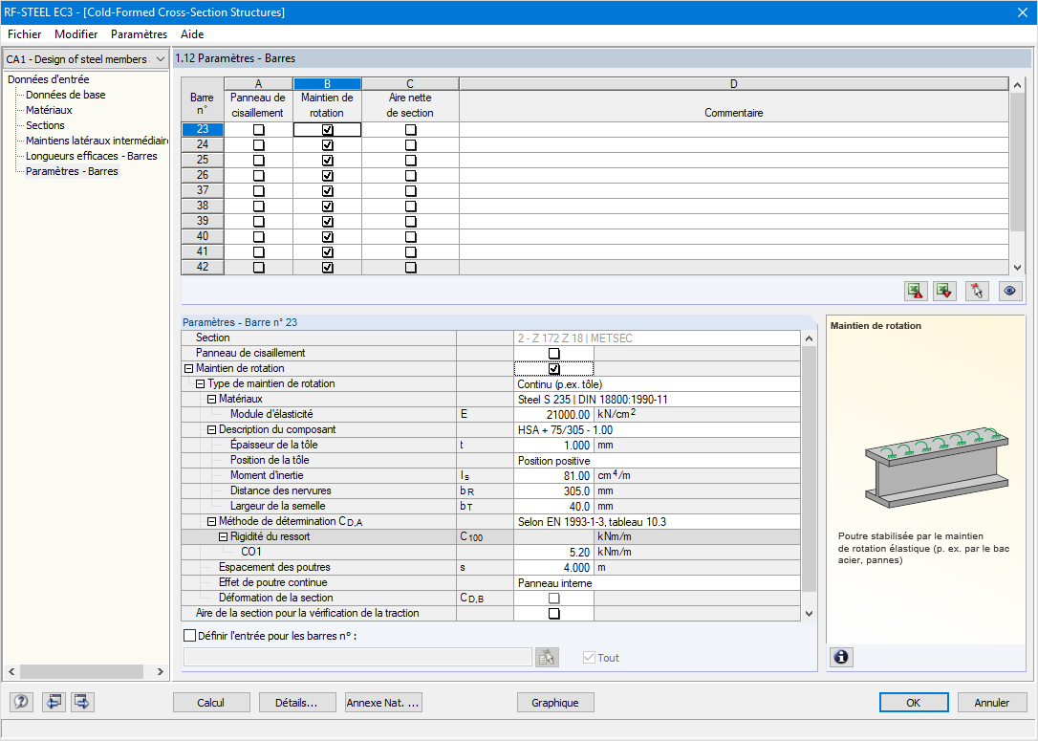Click the table's vertical scrollbar up arrow
The height and width of the screenshot is (741, 1038).
[x=1018, y=85]
